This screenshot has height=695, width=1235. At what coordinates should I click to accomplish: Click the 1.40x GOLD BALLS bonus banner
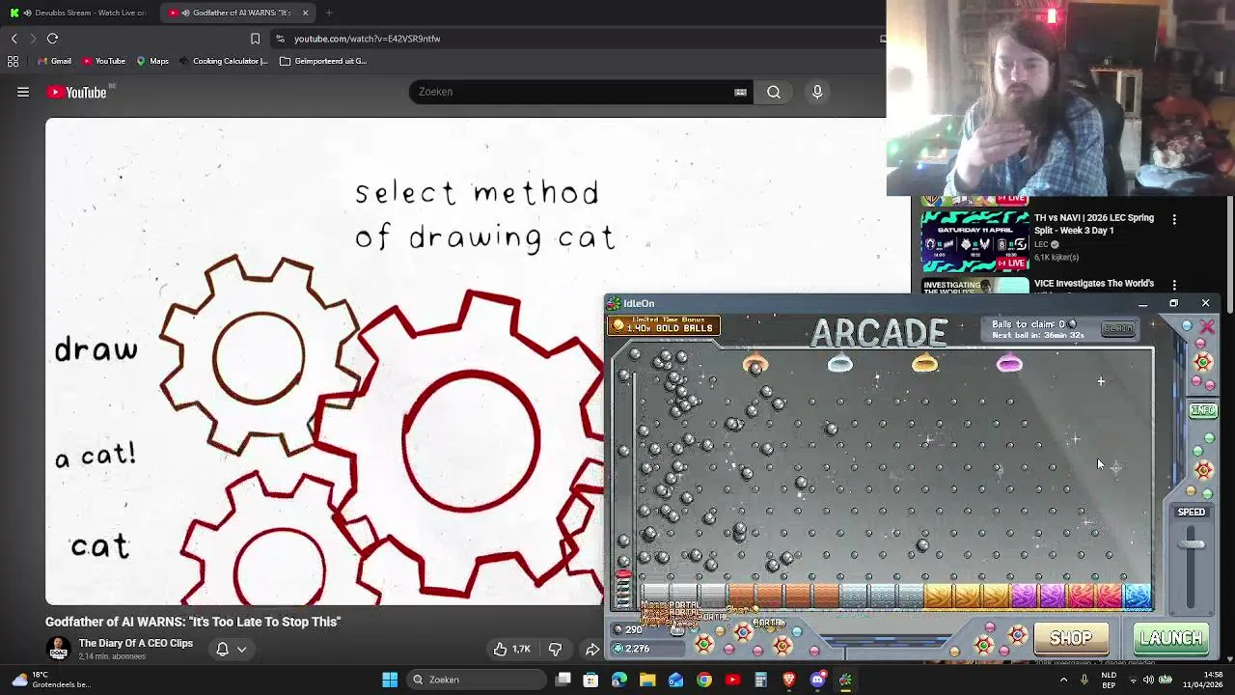click(x=664, y=325)
